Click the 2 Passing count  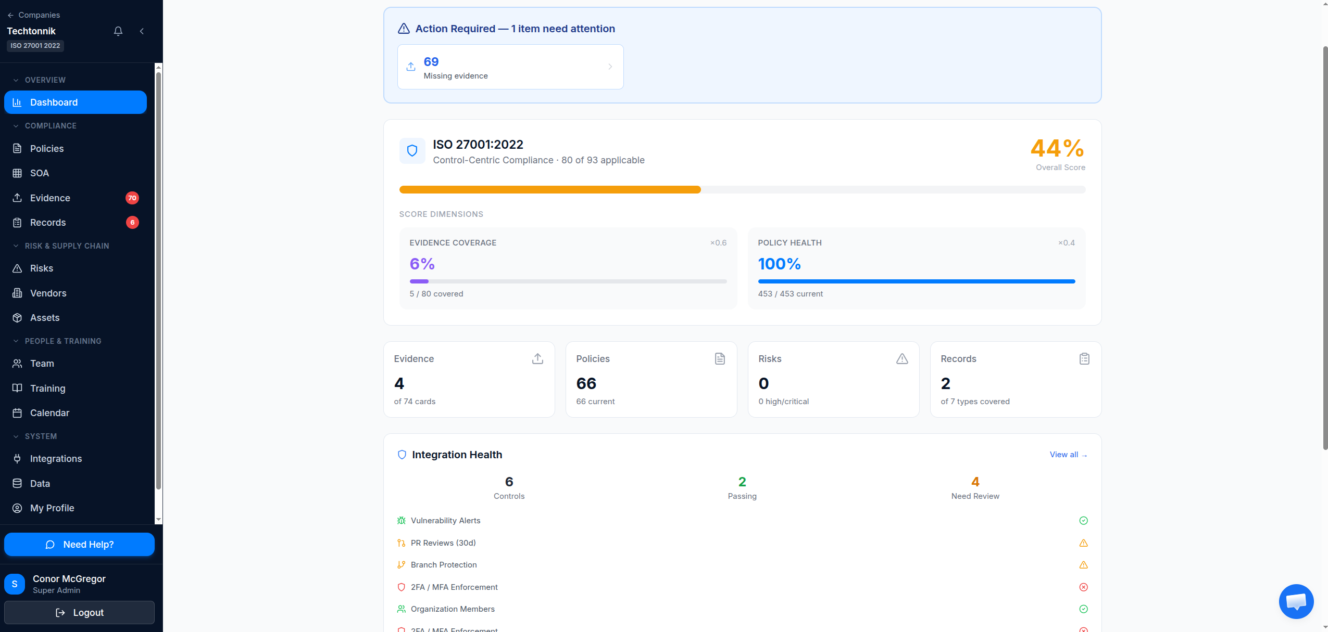pos(742,482)
